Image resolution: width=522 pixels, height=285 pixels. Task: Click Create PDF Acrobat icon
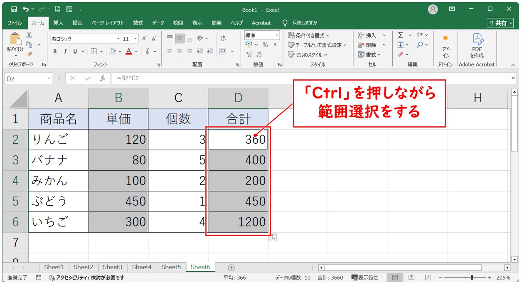pos(477,46)
